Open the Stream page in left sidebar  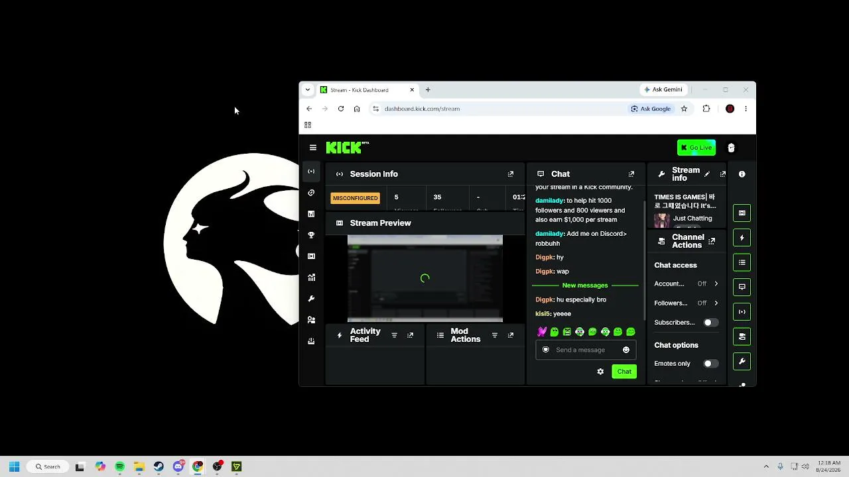tap(311, 172)
